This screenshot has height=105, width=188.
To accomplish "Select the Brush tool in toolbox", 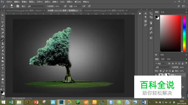I will coord(2,40).
